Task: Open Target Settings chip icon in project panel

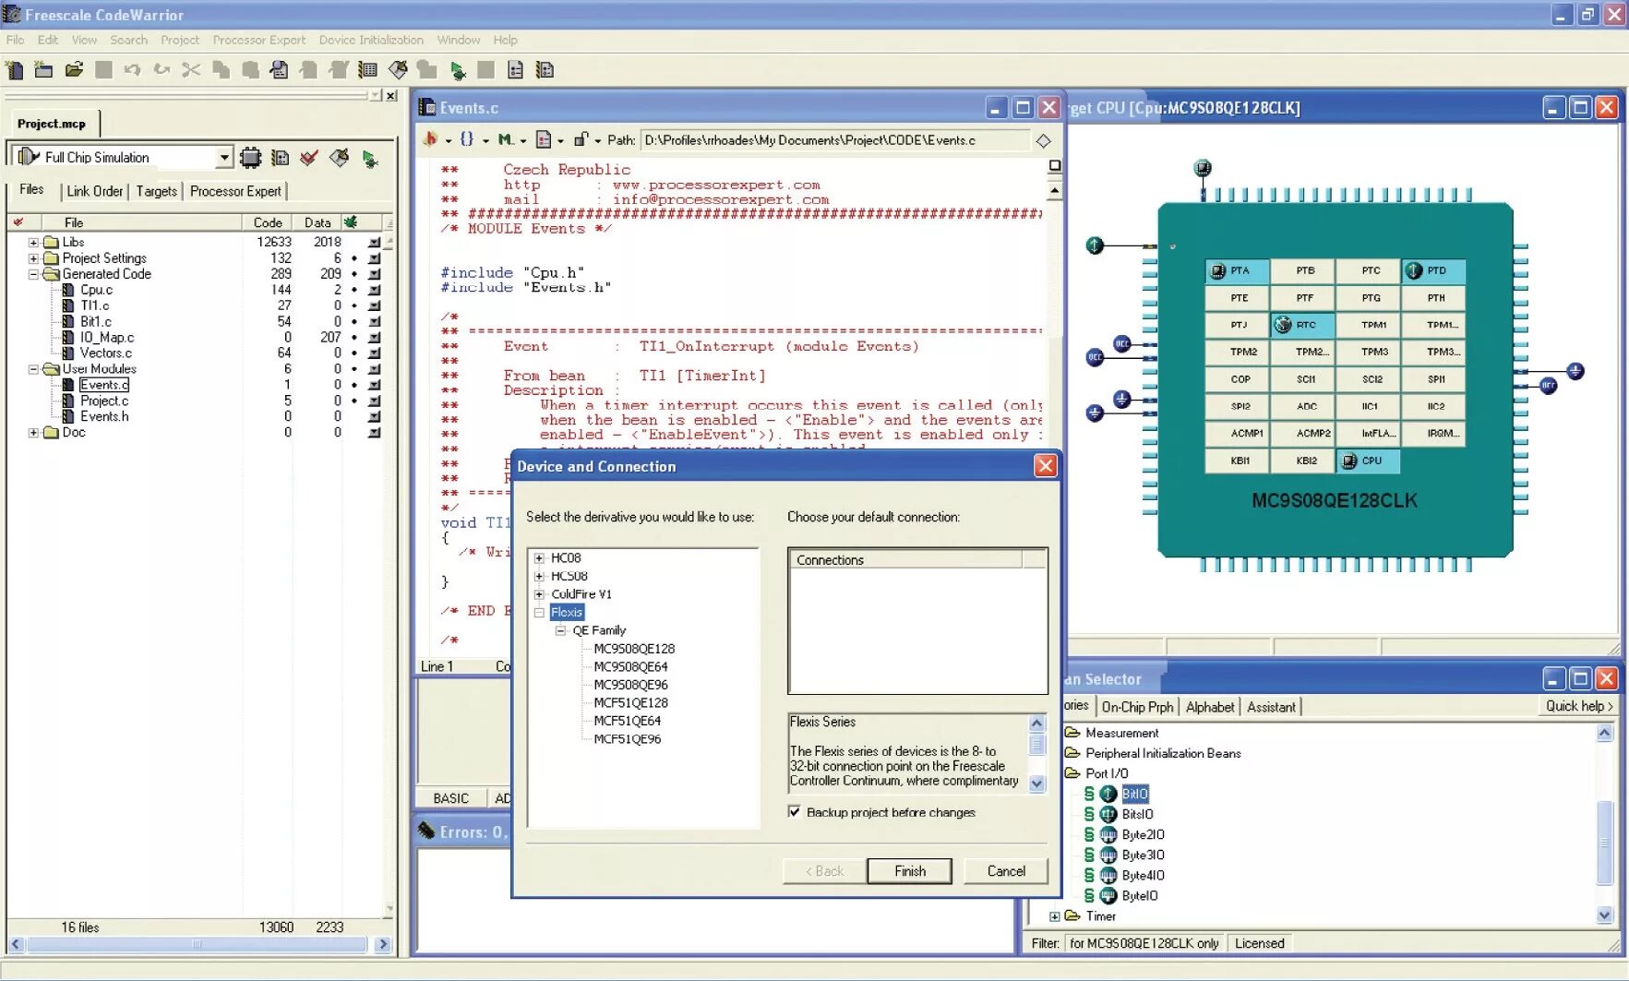Action: [250, 158]
